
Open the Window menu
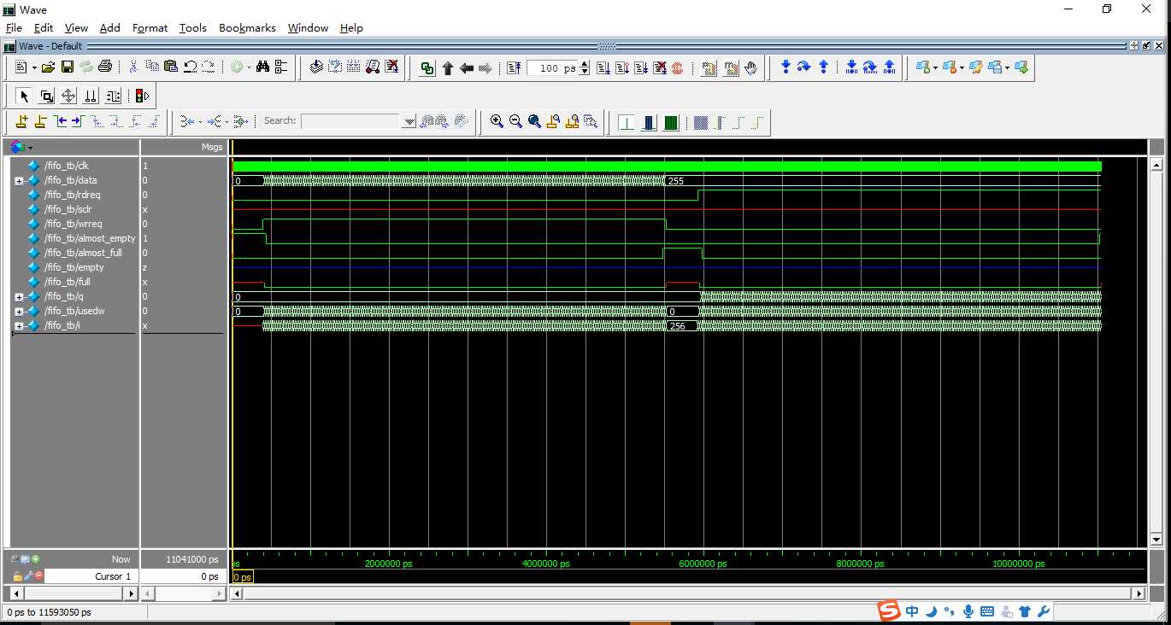tap(308, 27)
